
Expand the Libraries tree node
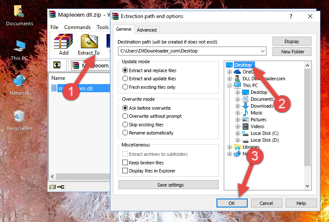point(229,147)
